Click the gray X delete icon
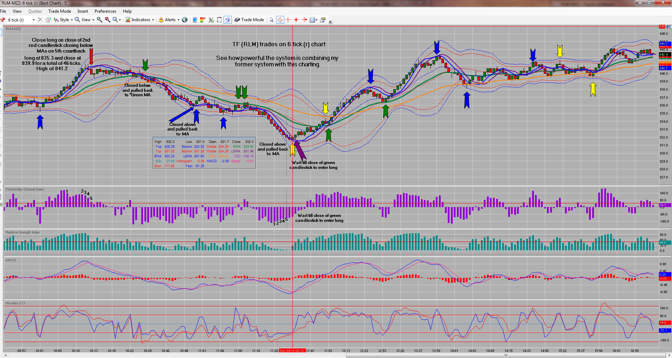Viewport: 672px width, 358px height. pyautogui.click(x=40, y=20)
